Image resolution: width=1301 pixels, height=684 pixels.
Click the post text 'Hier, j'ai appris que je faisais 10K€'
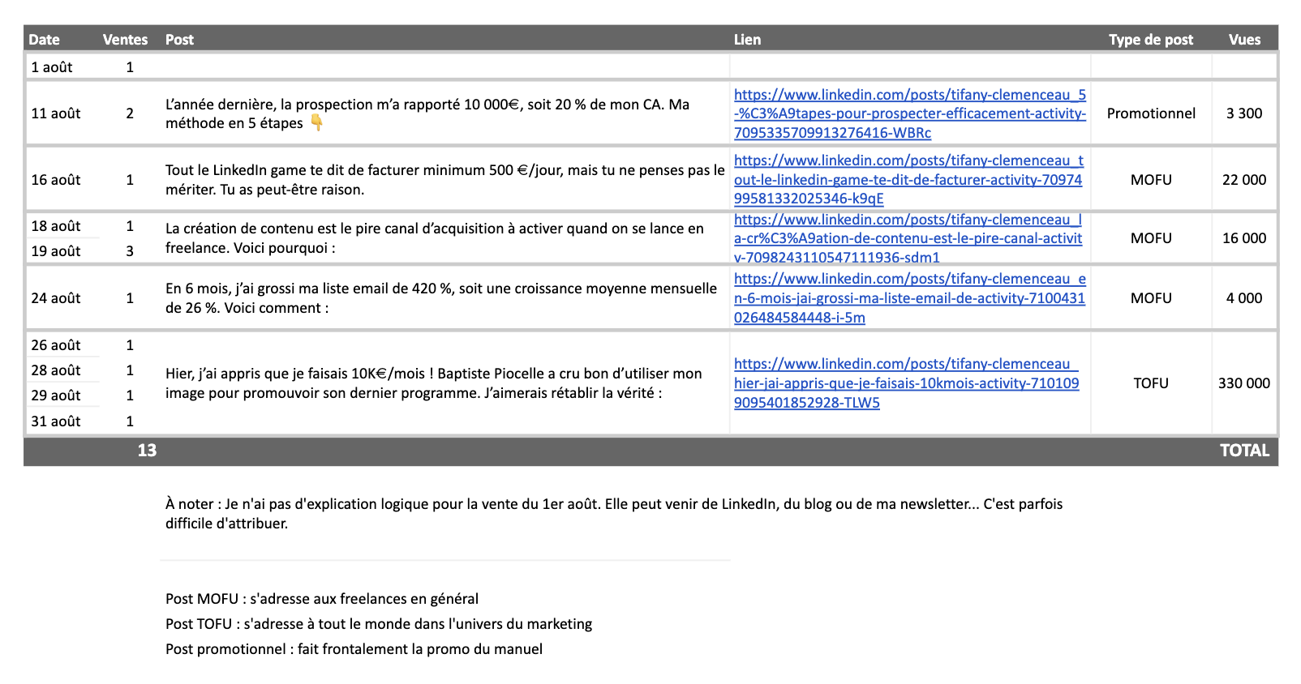(434, 383)
